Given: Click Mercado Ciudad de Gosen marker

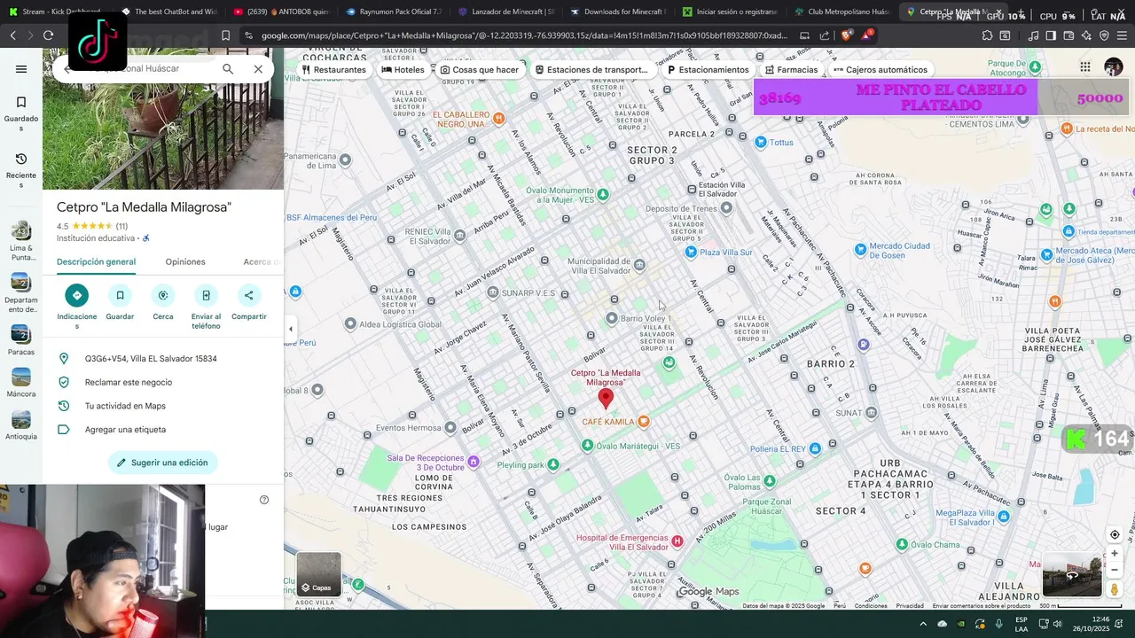Looking at the screenshot, I should click(x=860, y=251).
